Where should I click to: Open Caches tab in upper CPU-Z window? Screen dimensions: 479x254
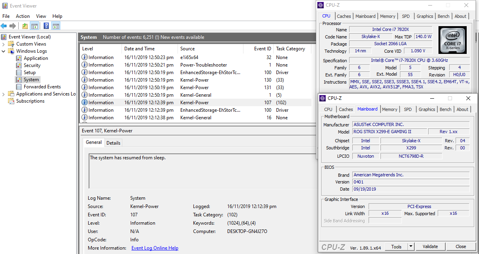344,16
